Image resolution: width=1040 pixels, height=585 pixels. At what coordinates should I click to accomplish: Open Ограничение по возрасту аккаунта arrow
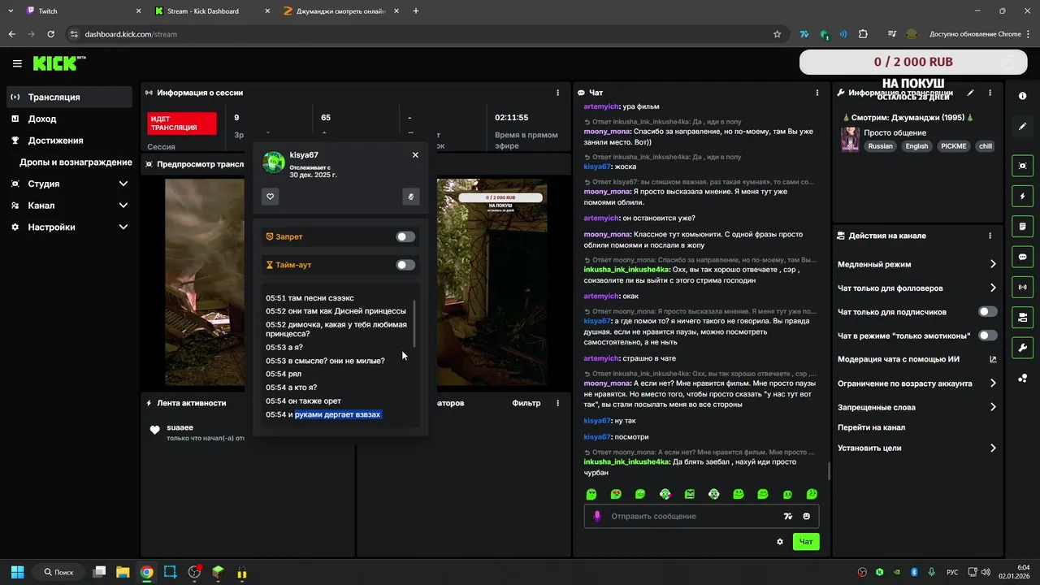[x=993, y=383]
